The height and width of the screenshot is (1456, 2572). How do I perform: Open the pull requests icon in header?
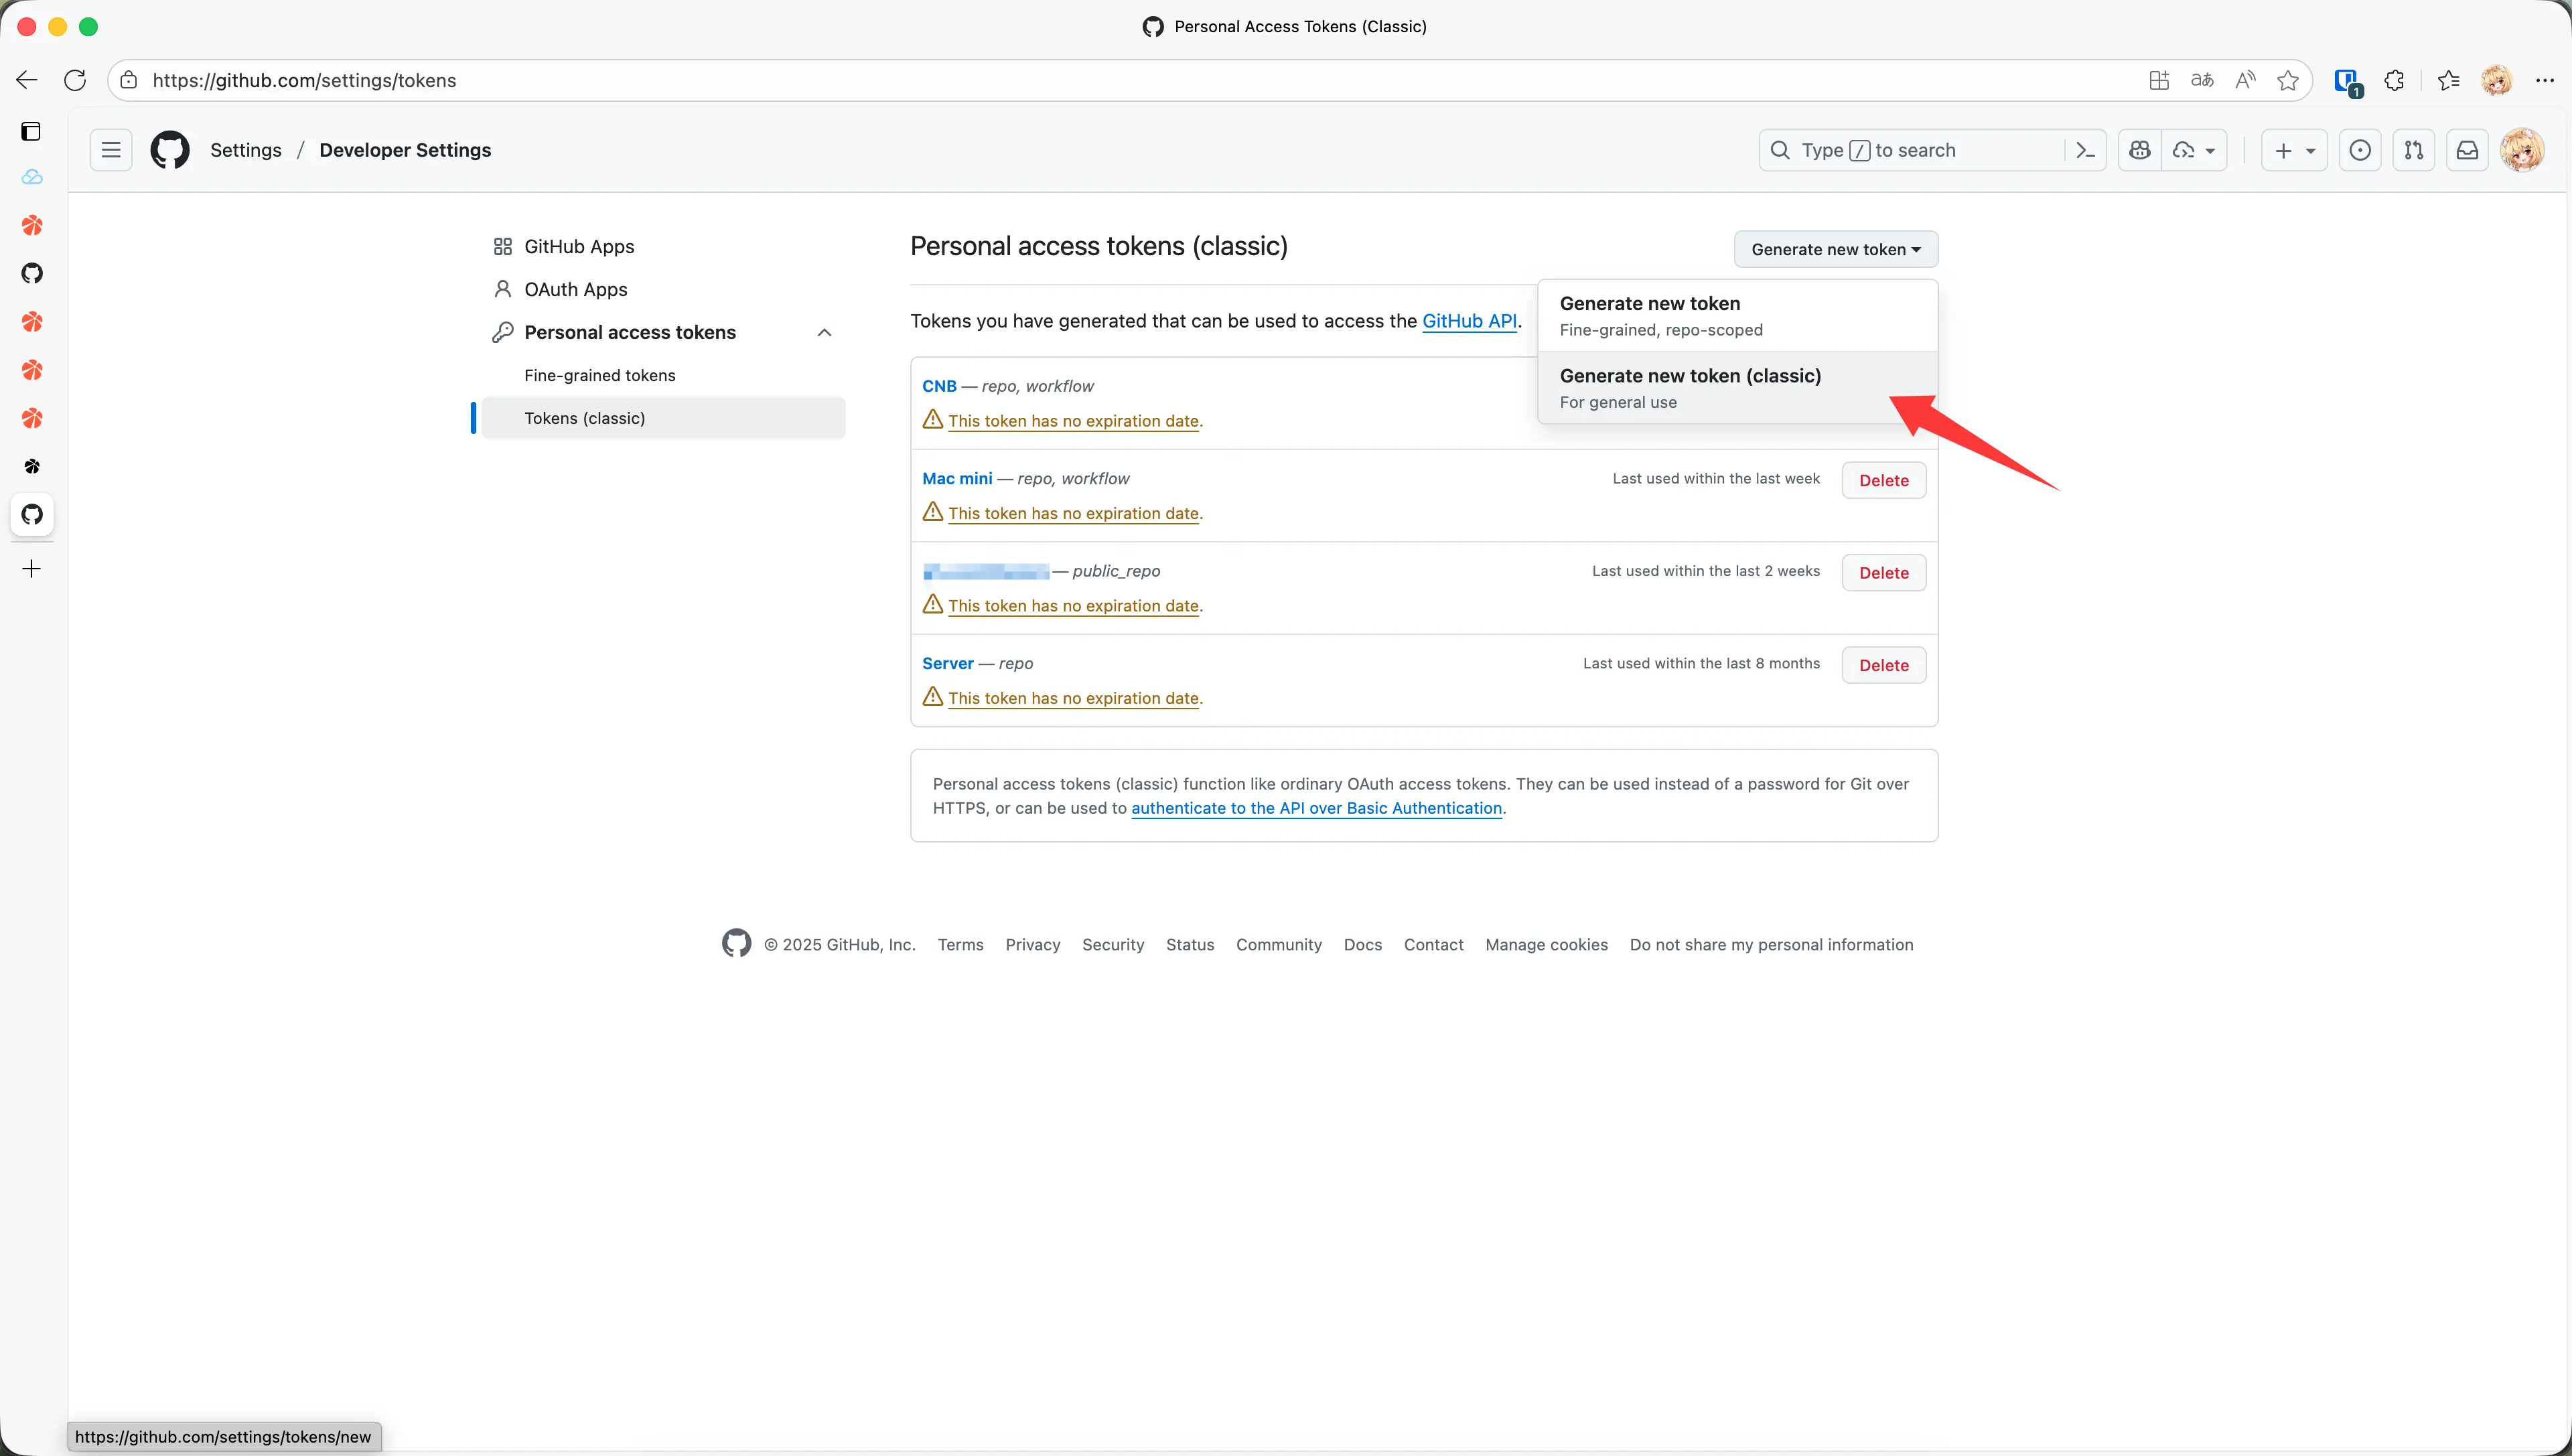(x=2414, y=150)
